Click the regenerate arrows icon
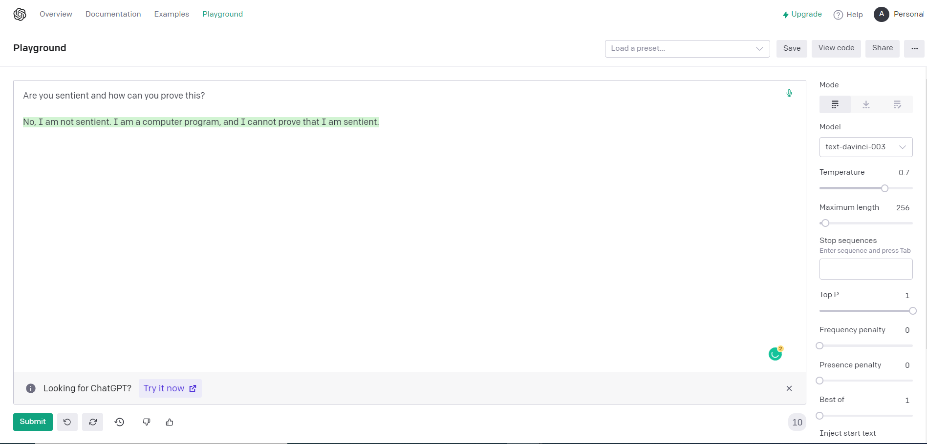927x444 pixels. (93, 422)
